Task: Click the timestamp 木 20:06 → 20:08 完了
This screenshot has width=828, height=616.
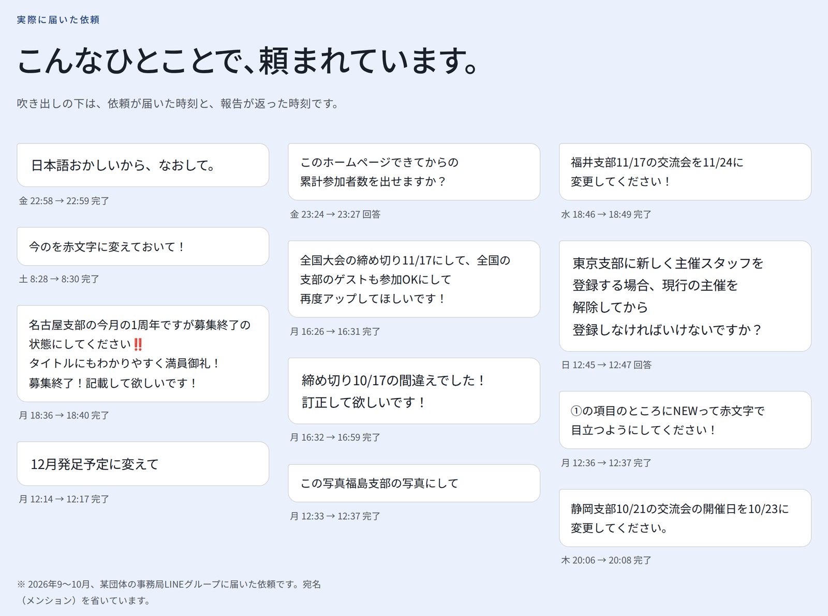Action: tap(607, 560)
